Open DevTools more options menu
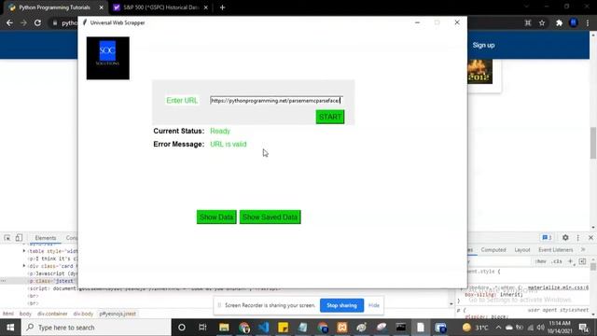This screenshot has width=597, height=336. pyautogui.click(x=578, y=237)
